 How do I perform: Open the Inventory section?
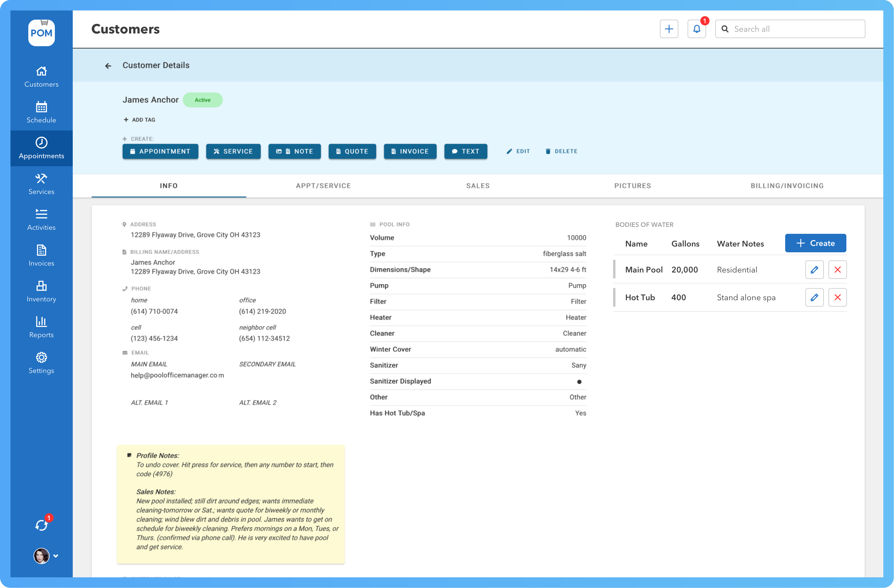41,291
